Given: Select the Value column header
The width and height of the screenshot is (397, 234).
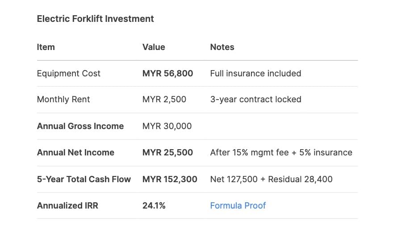Looking at the screenshot, I should (154, 47).
